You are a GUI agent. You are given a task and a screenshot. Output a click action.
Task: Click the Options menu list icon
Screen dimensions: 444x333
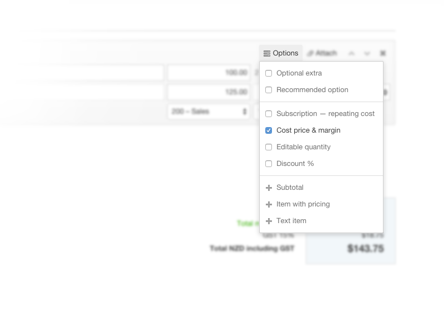[267, 53]
